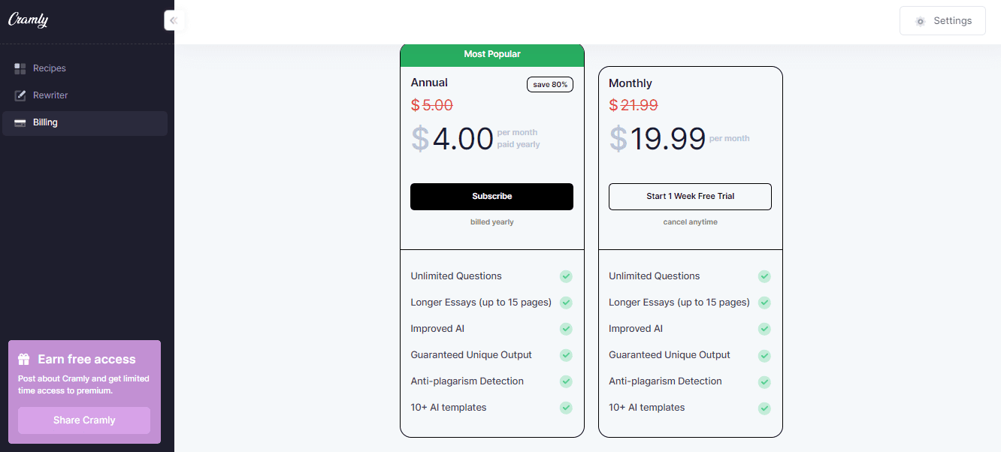Image resolution: width=1001 pixels, height=452 pixels.
Task: Click the gift icon in Earn free access banner
Action: point(23,359)
